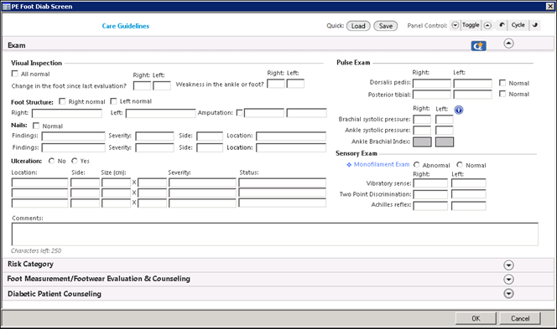Click the Right Ankle Brachial Index field
The image size is (557, 329).
(423, 141)
